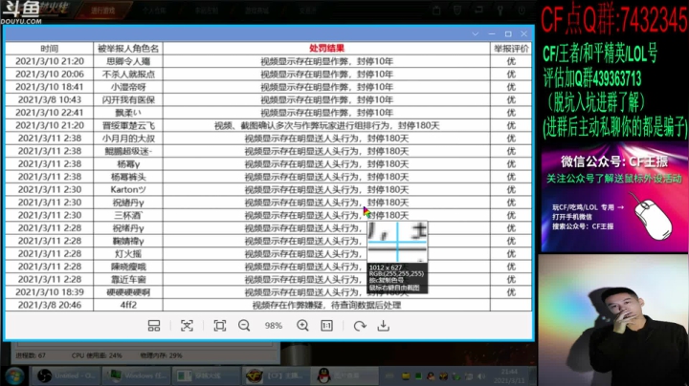This screenshot has width=689, height=386.
Task: Click the 进程数 67 status entry
Action: (x=31, y=355)
